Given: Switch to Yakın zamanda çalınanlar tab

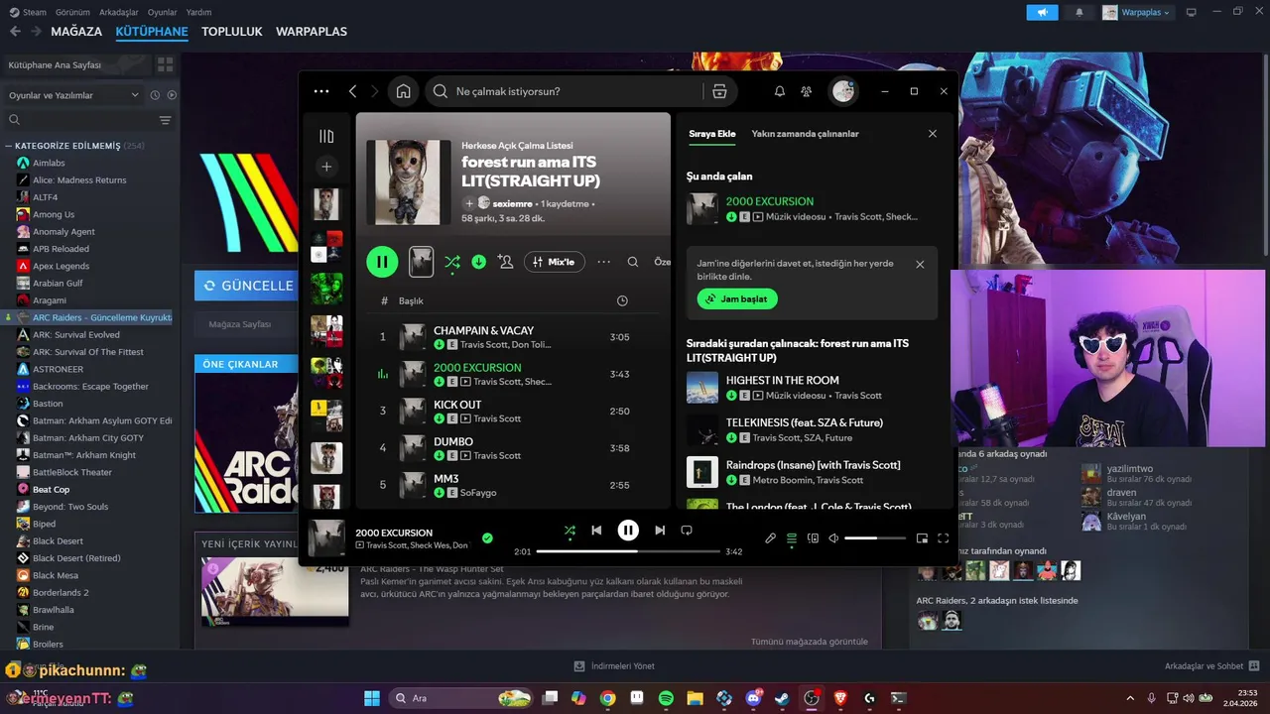Looking at the screenshot, I should (806, 134).
